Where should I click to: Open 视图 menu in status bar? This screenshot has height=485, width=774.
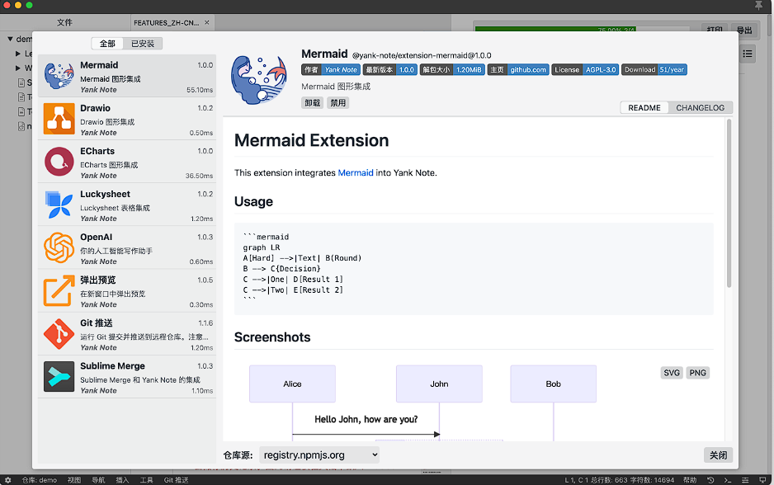(74, 480)
